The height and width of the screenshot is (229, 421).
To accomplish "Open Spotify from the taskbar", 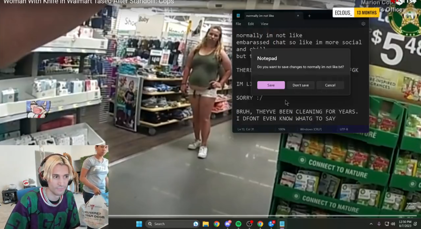I will coord(238,224).
